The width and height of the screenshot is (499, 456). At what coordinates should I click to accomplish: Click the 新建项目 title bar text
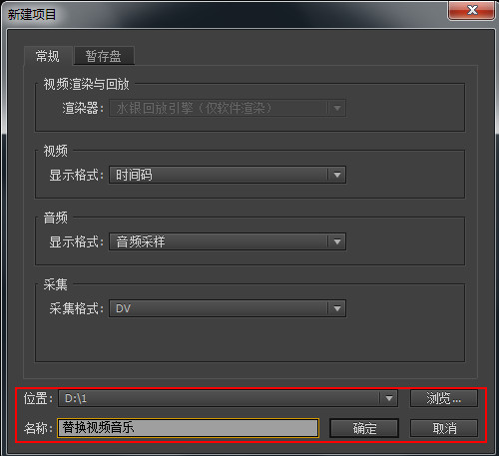tap(32, 15)
